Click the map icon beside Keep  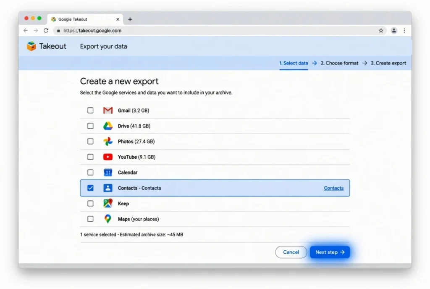(x=108, y=203)
